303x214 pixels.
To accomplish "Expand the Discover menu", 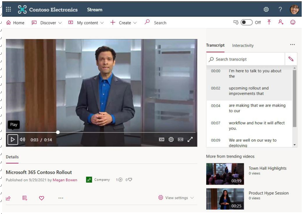I will pos(47,23).
